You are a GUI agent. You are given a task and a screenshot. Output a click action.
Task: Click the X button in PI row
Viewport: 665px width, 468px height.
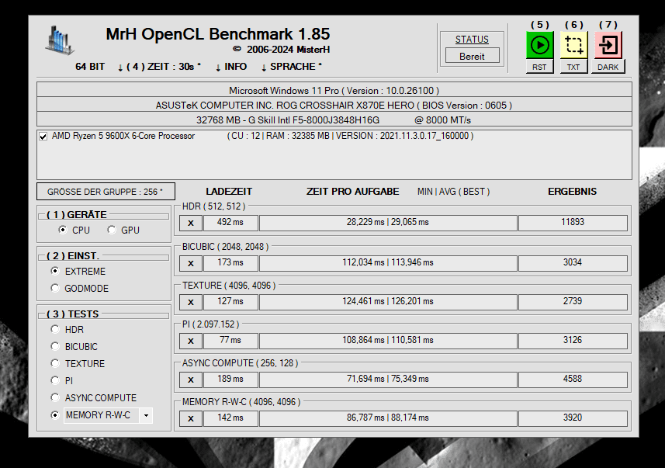coord(191,341)
